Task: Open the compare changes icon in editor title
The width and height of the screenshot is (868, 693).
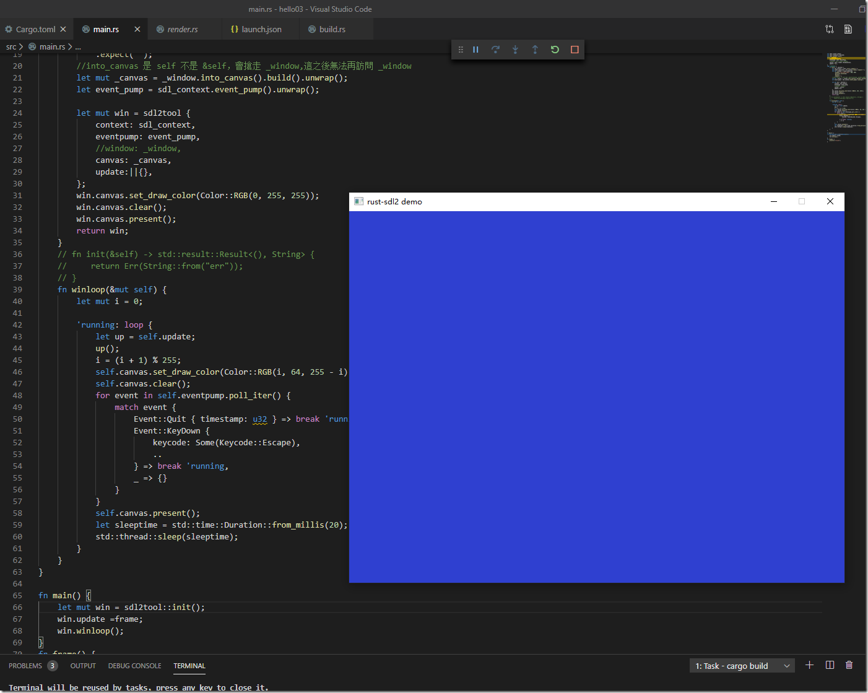Action: tap(830, 29)
